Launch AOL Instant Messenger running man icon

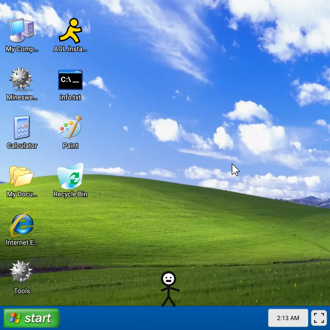tap(70, 31)
